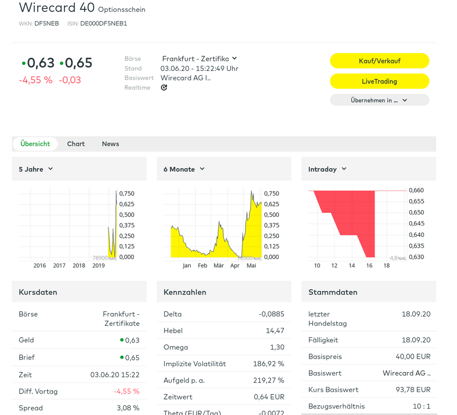Click the green dot beside ask price 0,65
The width and height of the screenshot is (457, 415).
[x=62, y=63]
